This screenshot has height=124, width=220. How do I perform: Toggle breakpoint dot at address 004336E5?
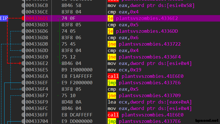23,70
